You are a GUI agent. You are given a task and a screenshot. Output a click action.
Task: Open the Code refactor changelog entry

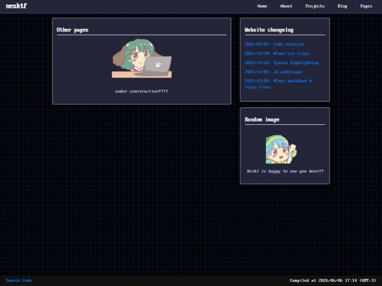[274, 44]
